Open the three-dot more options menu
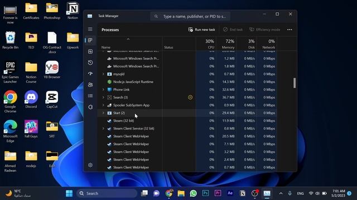 pyautogui.click(x=290, y=29)
